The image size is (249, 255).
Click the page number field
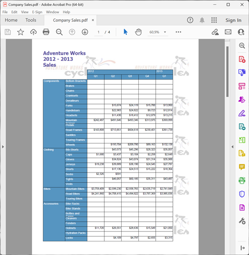click(x=99, y=32)
